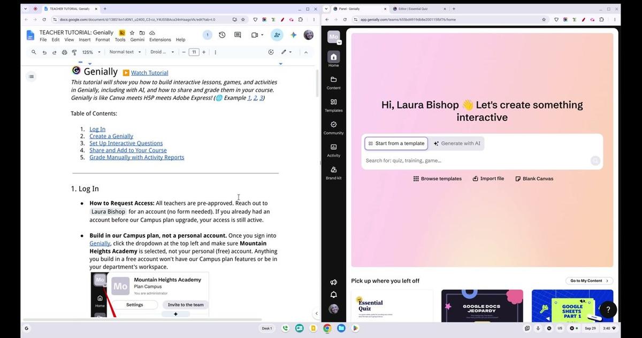Open Community in the Genially sidebar
Screen dimensions: 642x338
tap(333, 127)
